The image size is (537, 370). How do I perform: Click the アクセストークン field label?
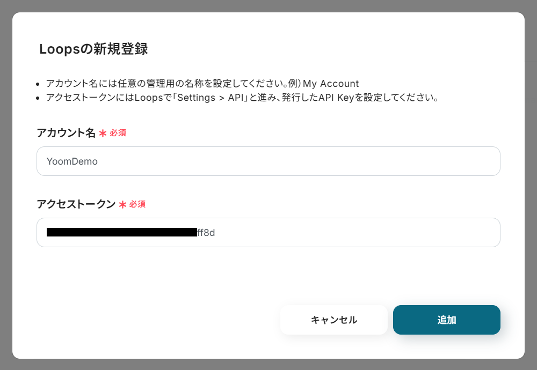[x=76, y=204]
